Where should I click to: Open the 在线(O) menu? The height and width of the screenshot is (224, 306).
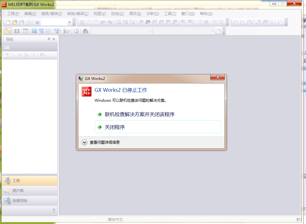(117, 14)
